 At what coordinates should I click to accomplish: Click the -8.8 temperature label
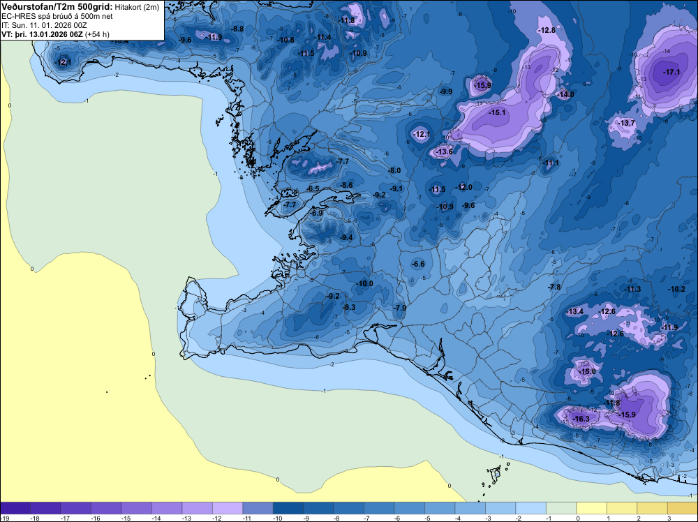237,29
